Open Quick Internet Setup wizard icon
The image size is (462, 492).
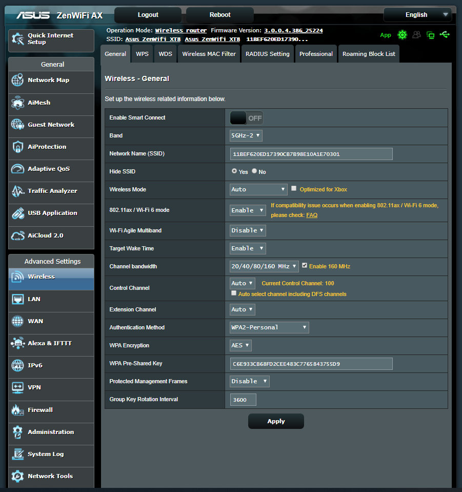point(17,39)
